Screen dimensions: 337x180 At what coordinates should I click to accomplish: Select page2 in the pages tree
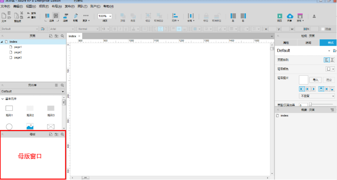[18, 52]
